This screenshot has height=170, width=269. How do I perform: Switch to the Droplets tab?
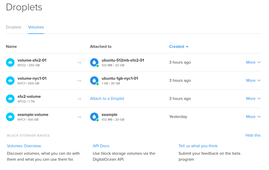coord(14,27)
